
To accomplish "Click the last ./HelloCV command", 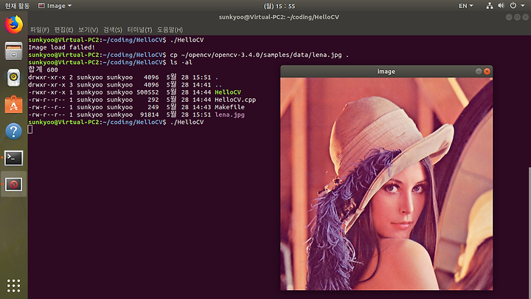I will pos(187,122).
